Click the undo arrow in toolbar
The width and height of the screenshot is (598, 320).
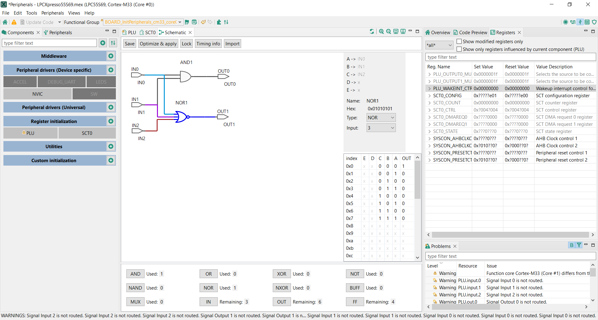point(203,22)
